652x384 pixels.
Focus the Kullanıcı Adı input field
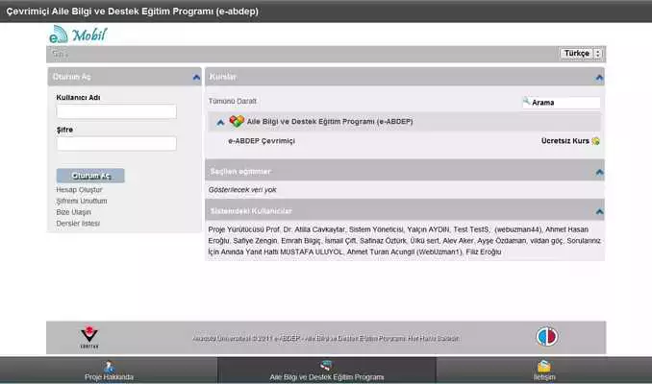pyautogui.click(x=116, y=111)
